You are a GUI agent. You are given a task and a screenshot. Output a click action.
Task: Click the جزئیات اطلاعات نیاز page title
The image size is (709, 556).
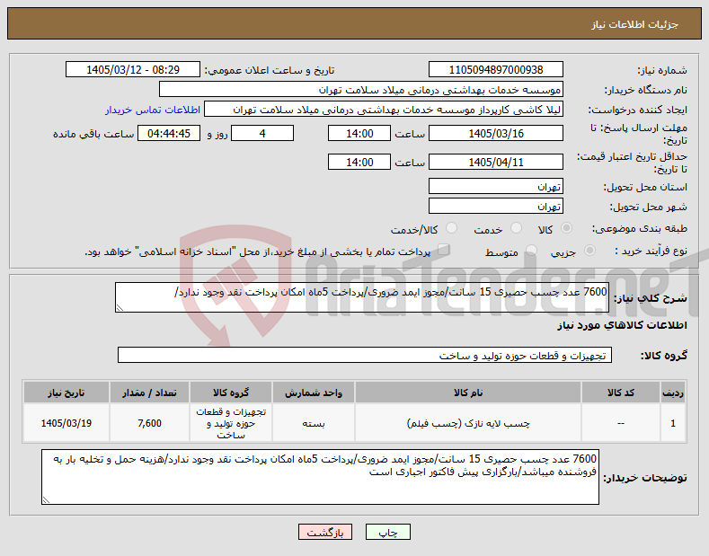(634, 24)
